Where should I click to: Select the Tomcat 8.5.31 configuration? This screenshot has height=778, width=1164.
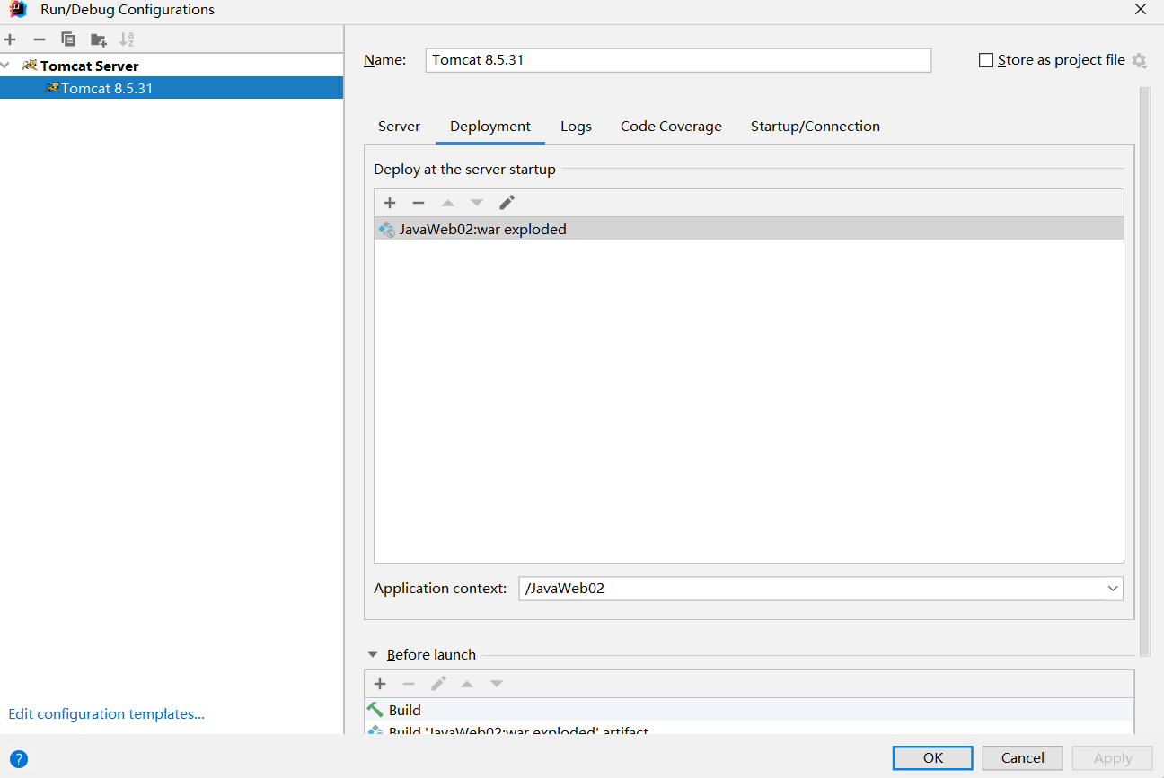172,88
